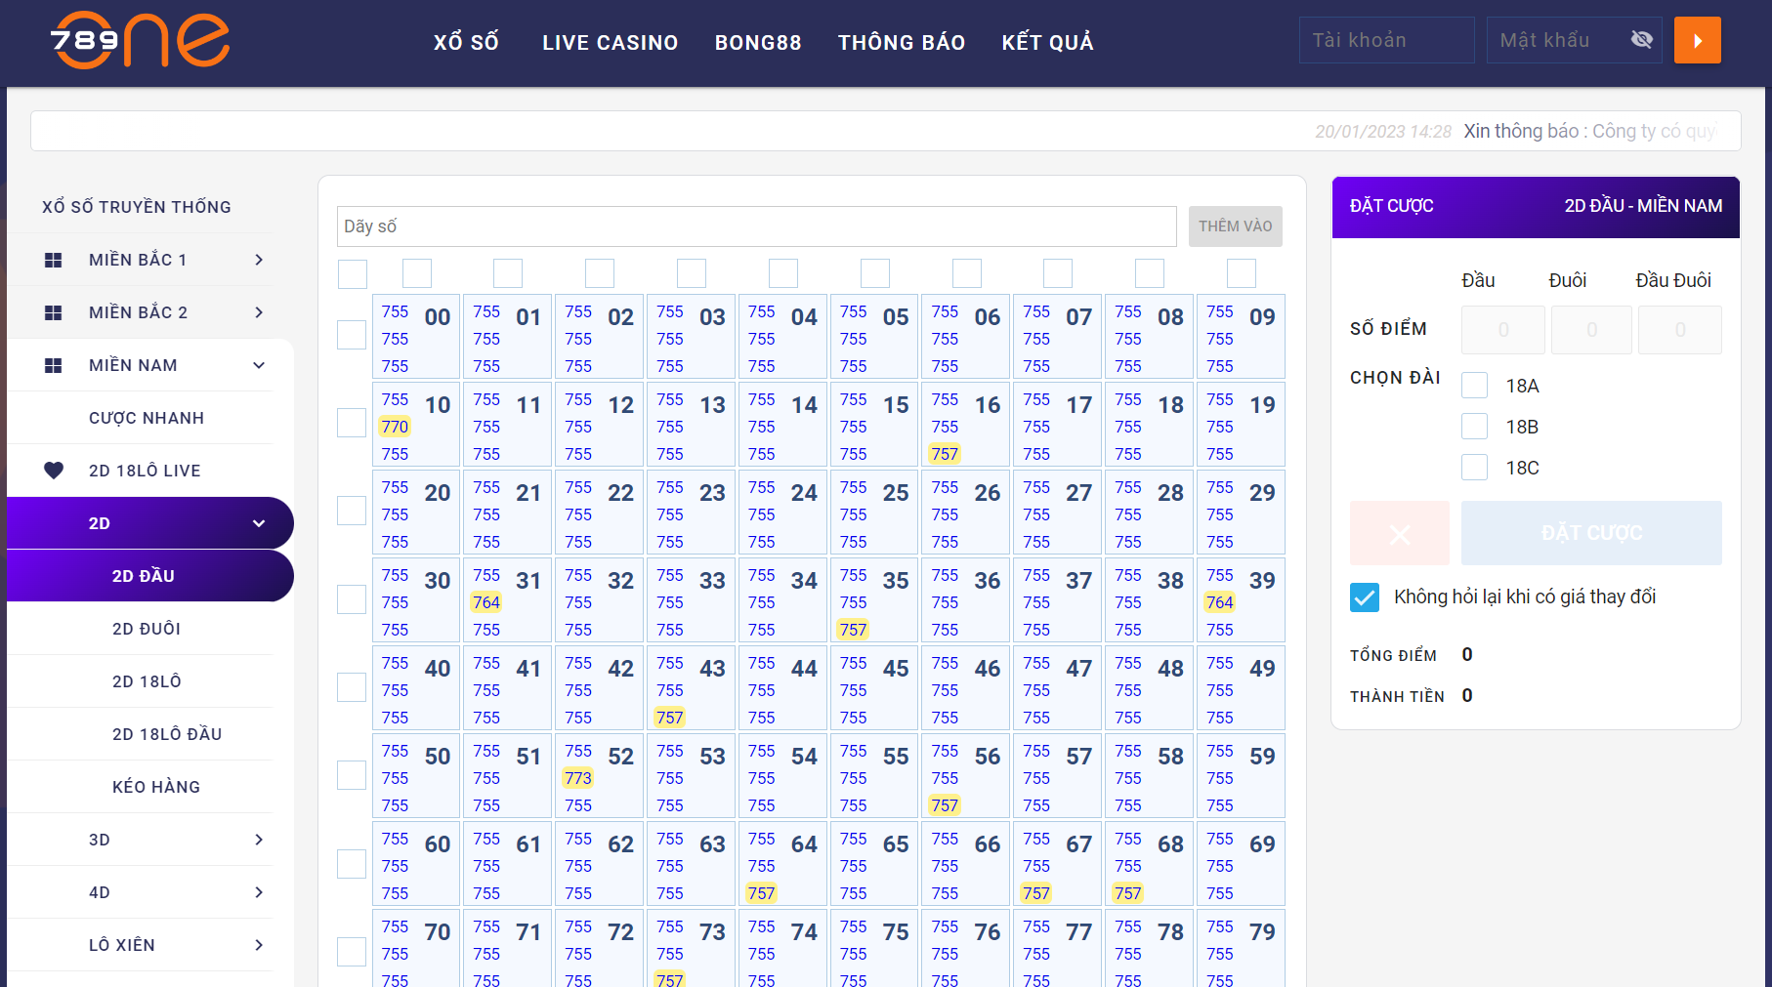Select Cược Nhanh in sidebar
This screenshot has width=1772, height=987.
point(147,418)
